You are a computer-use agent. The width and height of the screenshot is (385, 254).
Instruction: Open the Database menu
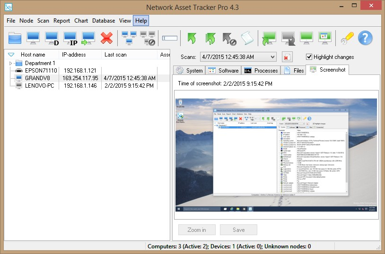[x=104, y=21]
